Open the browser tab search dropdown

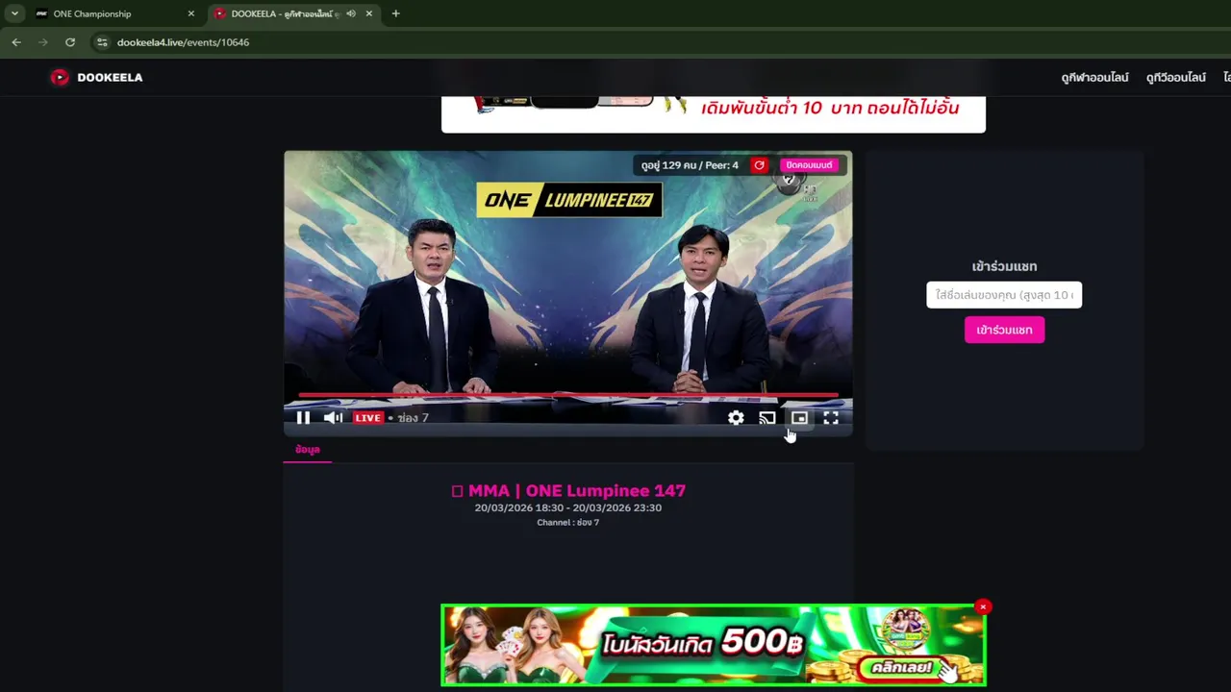coord(14,13)
